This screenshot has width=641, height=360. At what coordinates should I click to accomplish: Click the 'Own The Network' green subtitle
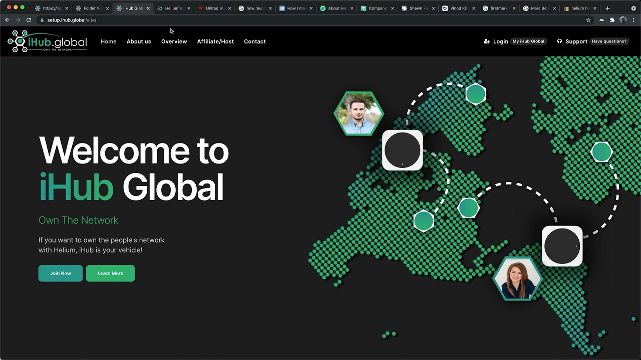[x=79, y=220]
